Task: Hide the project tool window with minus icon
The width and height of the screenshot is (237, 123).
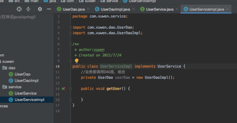Action: [49, 9]
